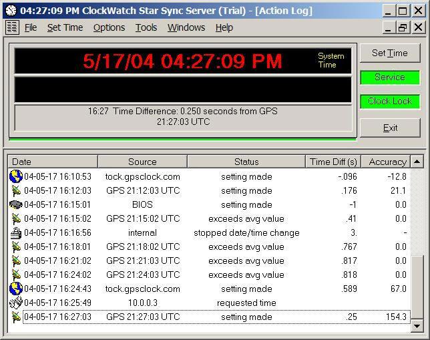Viewport: 430px width, 340px height.
Task: Click the System Time label
Action: tap(331, 60)
